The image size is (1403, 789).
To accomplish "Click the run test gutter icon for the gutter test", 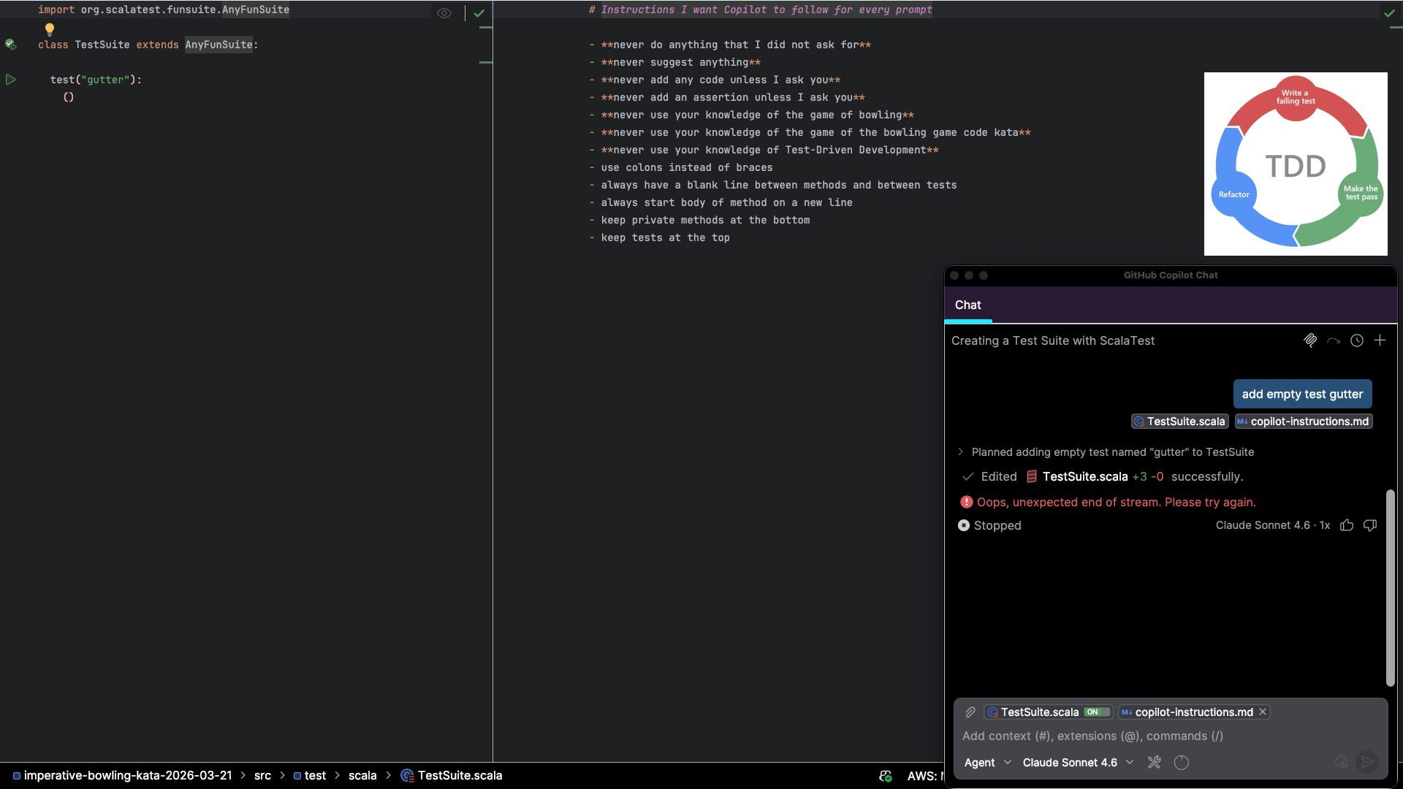I will click(x=10, y=80).
